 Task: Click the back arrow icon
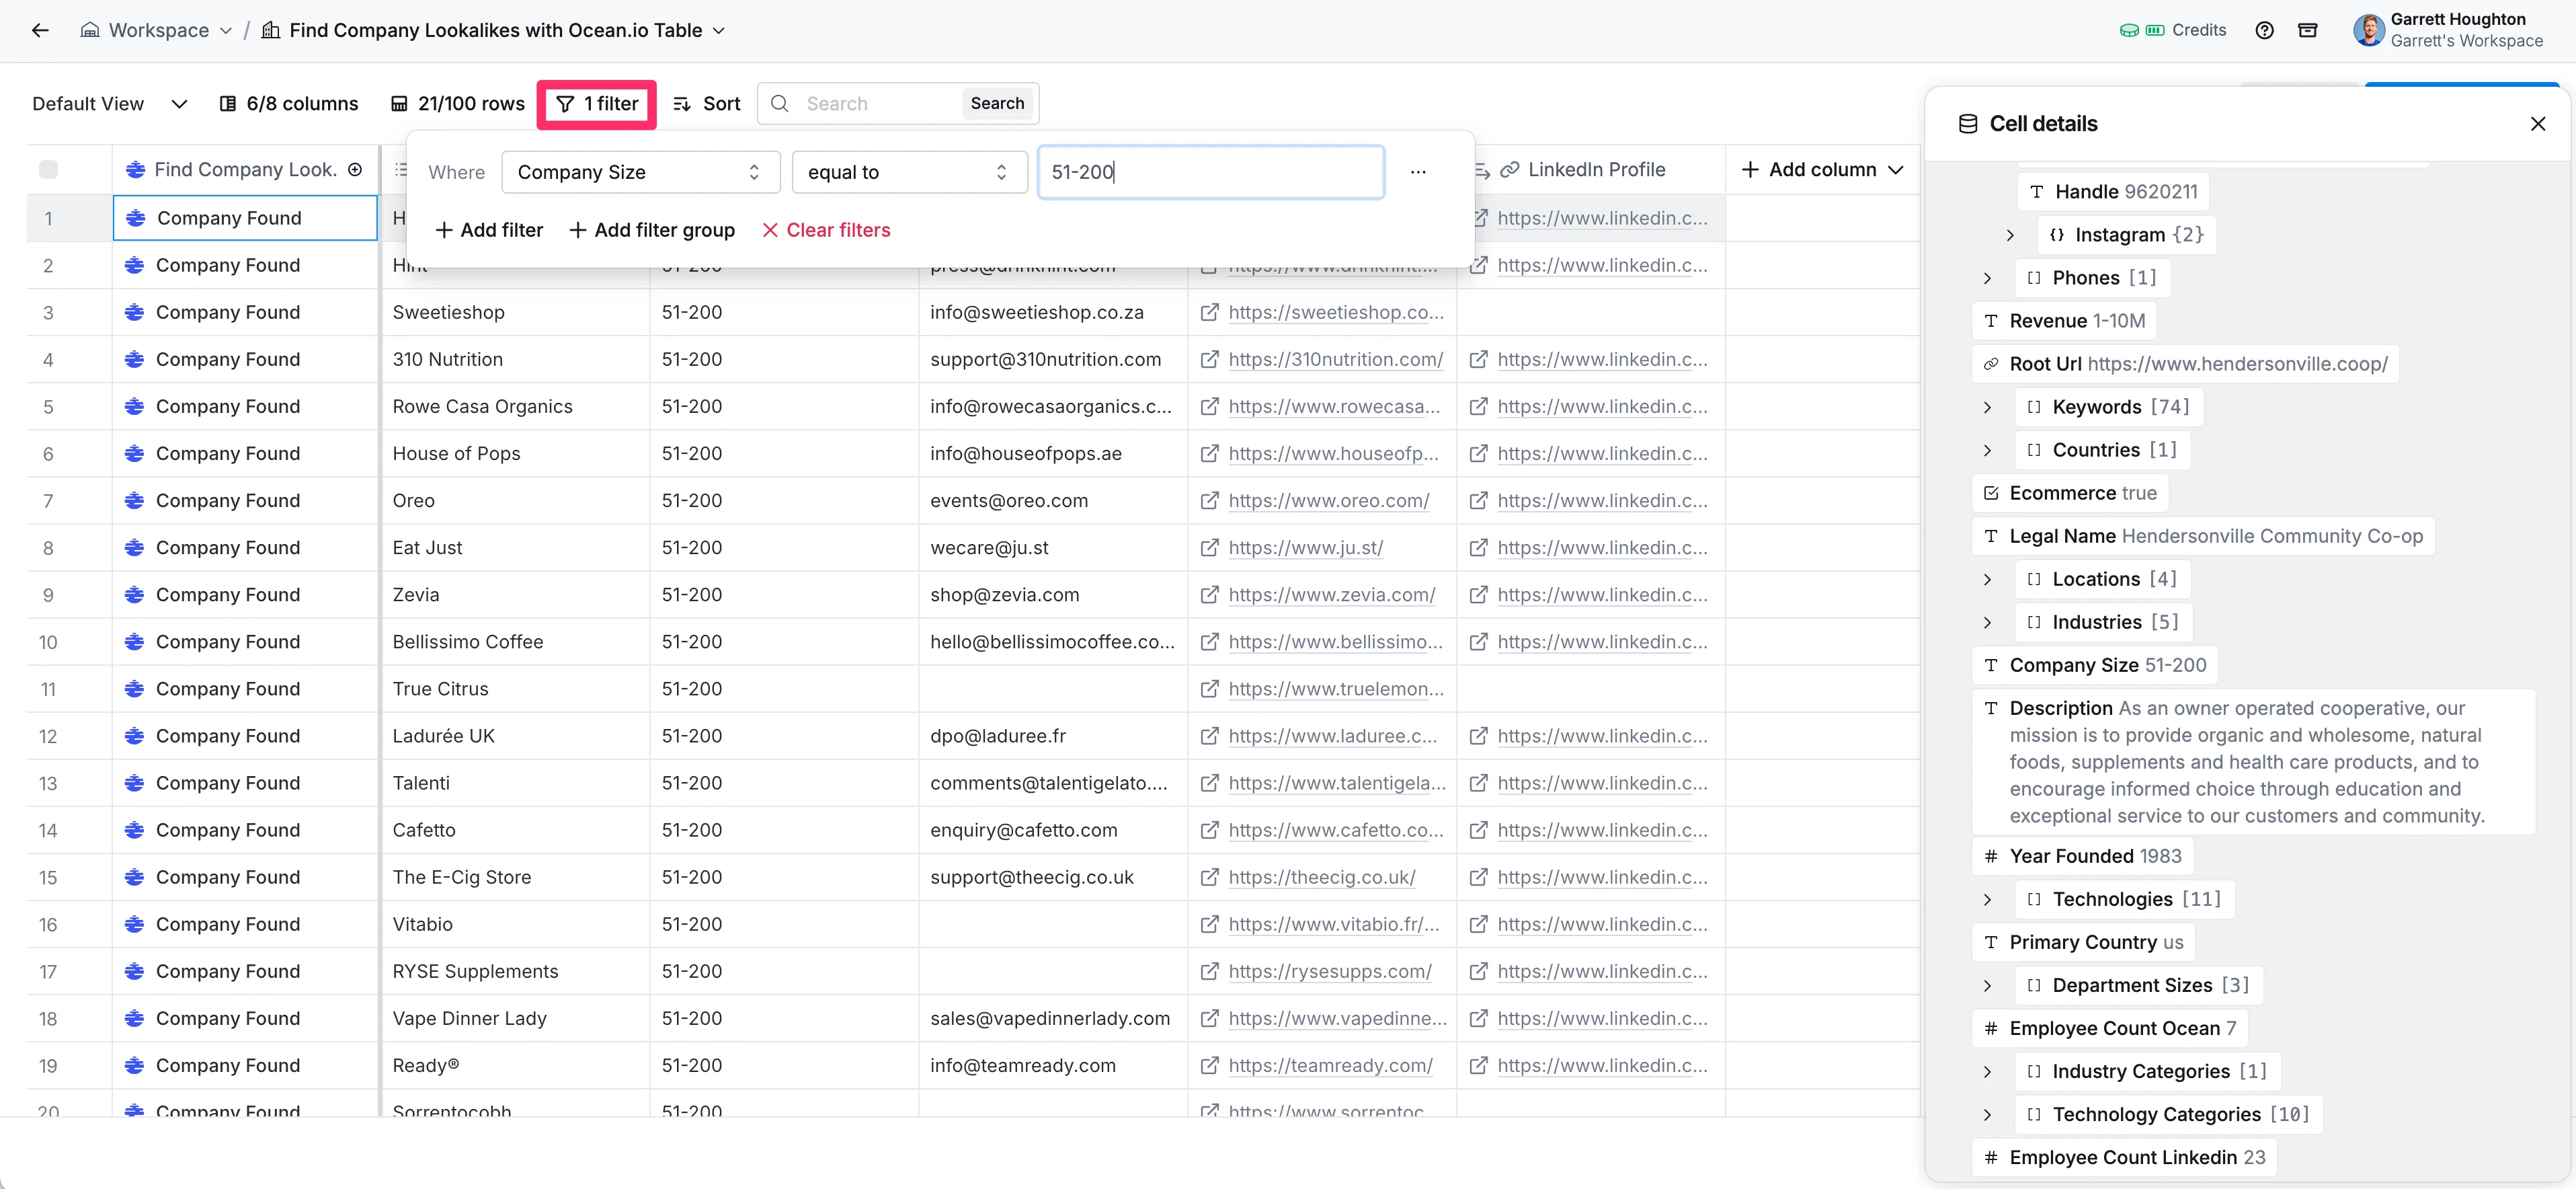point(40,30)
